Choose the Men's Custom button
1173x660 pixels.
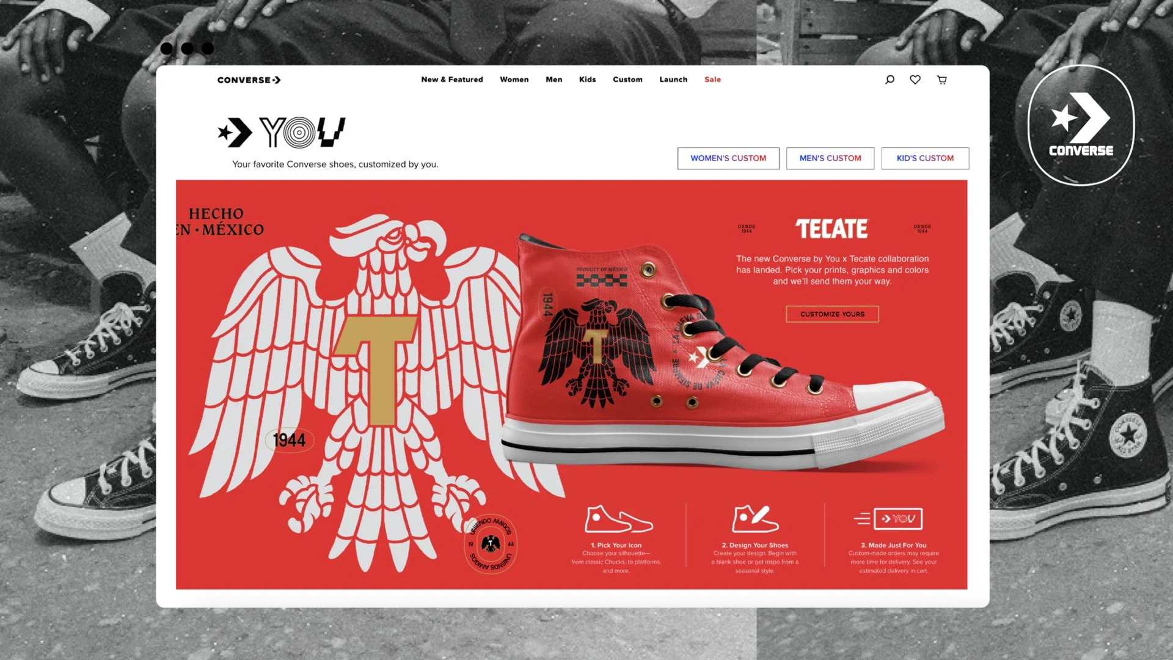830,158
